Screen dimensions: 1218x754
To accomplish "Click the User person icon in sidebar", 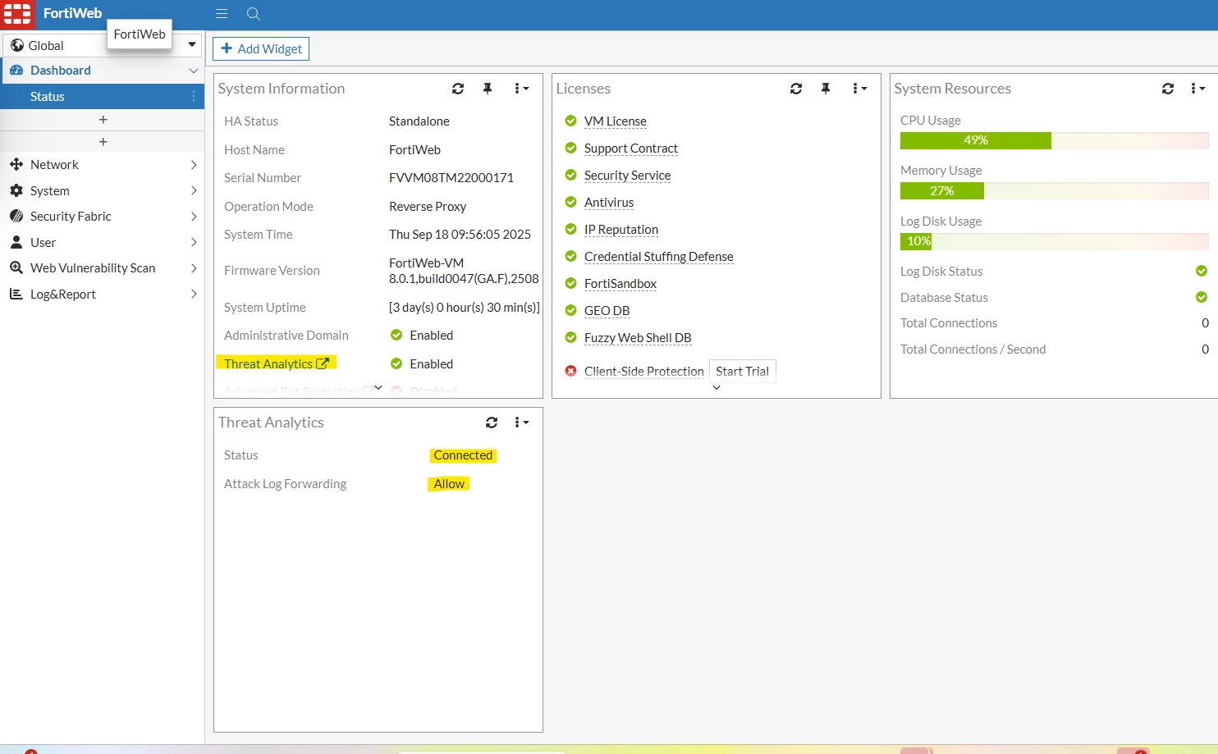I will (x=16, y=242).
